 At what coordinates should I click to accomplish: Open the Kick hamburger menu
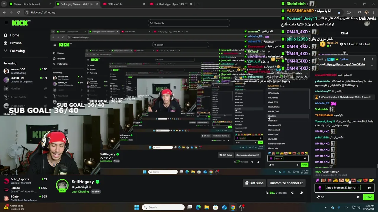[6, 23]
